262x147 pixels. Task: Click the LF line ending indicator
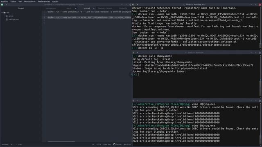[93, 144]
